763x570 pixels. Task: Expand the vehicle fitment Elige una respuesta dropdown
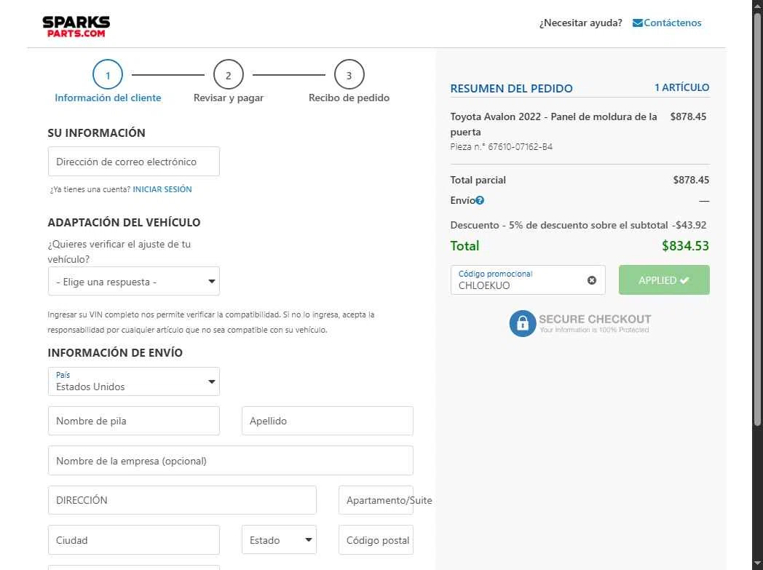click(134, 281)
